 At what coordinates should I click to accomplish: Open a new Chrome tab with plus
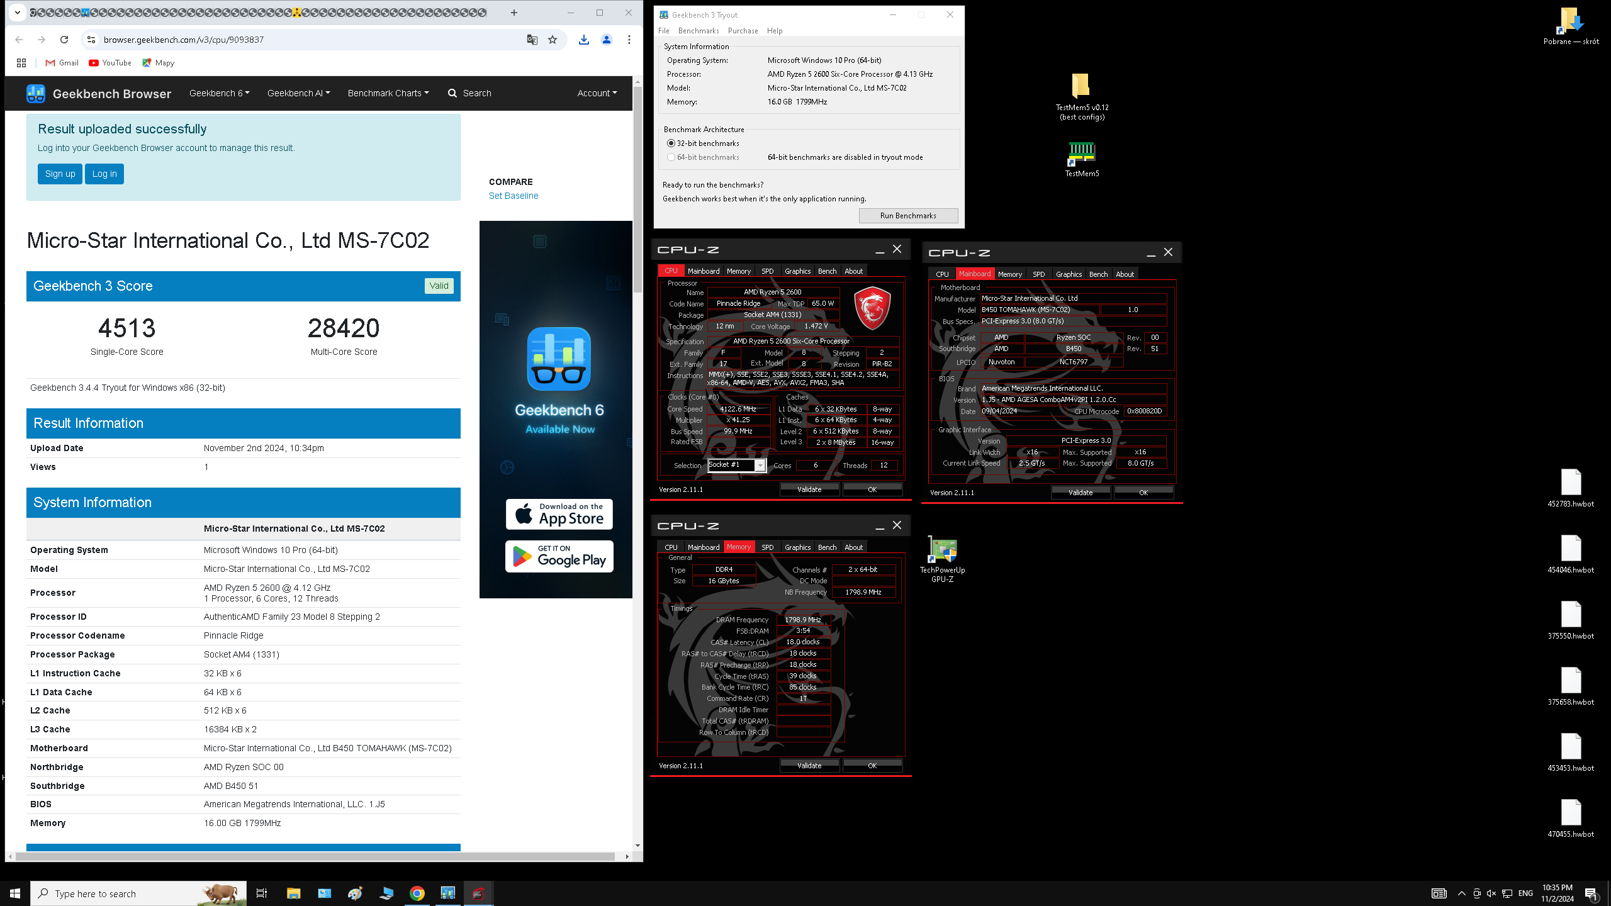coord(514,13)
